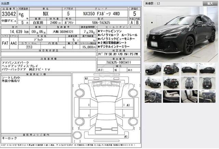
Task: Click the air conditioner code AAC
Action: 14,44
